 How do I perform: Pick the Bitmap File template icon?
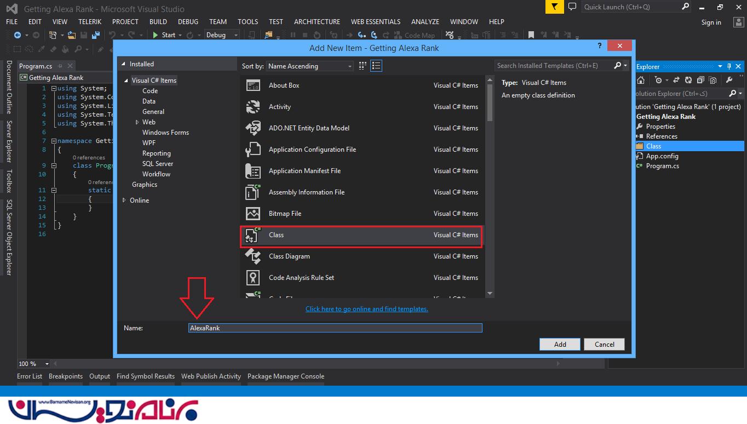pos(253,214)
